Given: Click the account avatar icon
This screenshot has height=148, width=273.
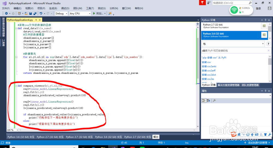Looking at the screenshot, I should tap(269, 8).
